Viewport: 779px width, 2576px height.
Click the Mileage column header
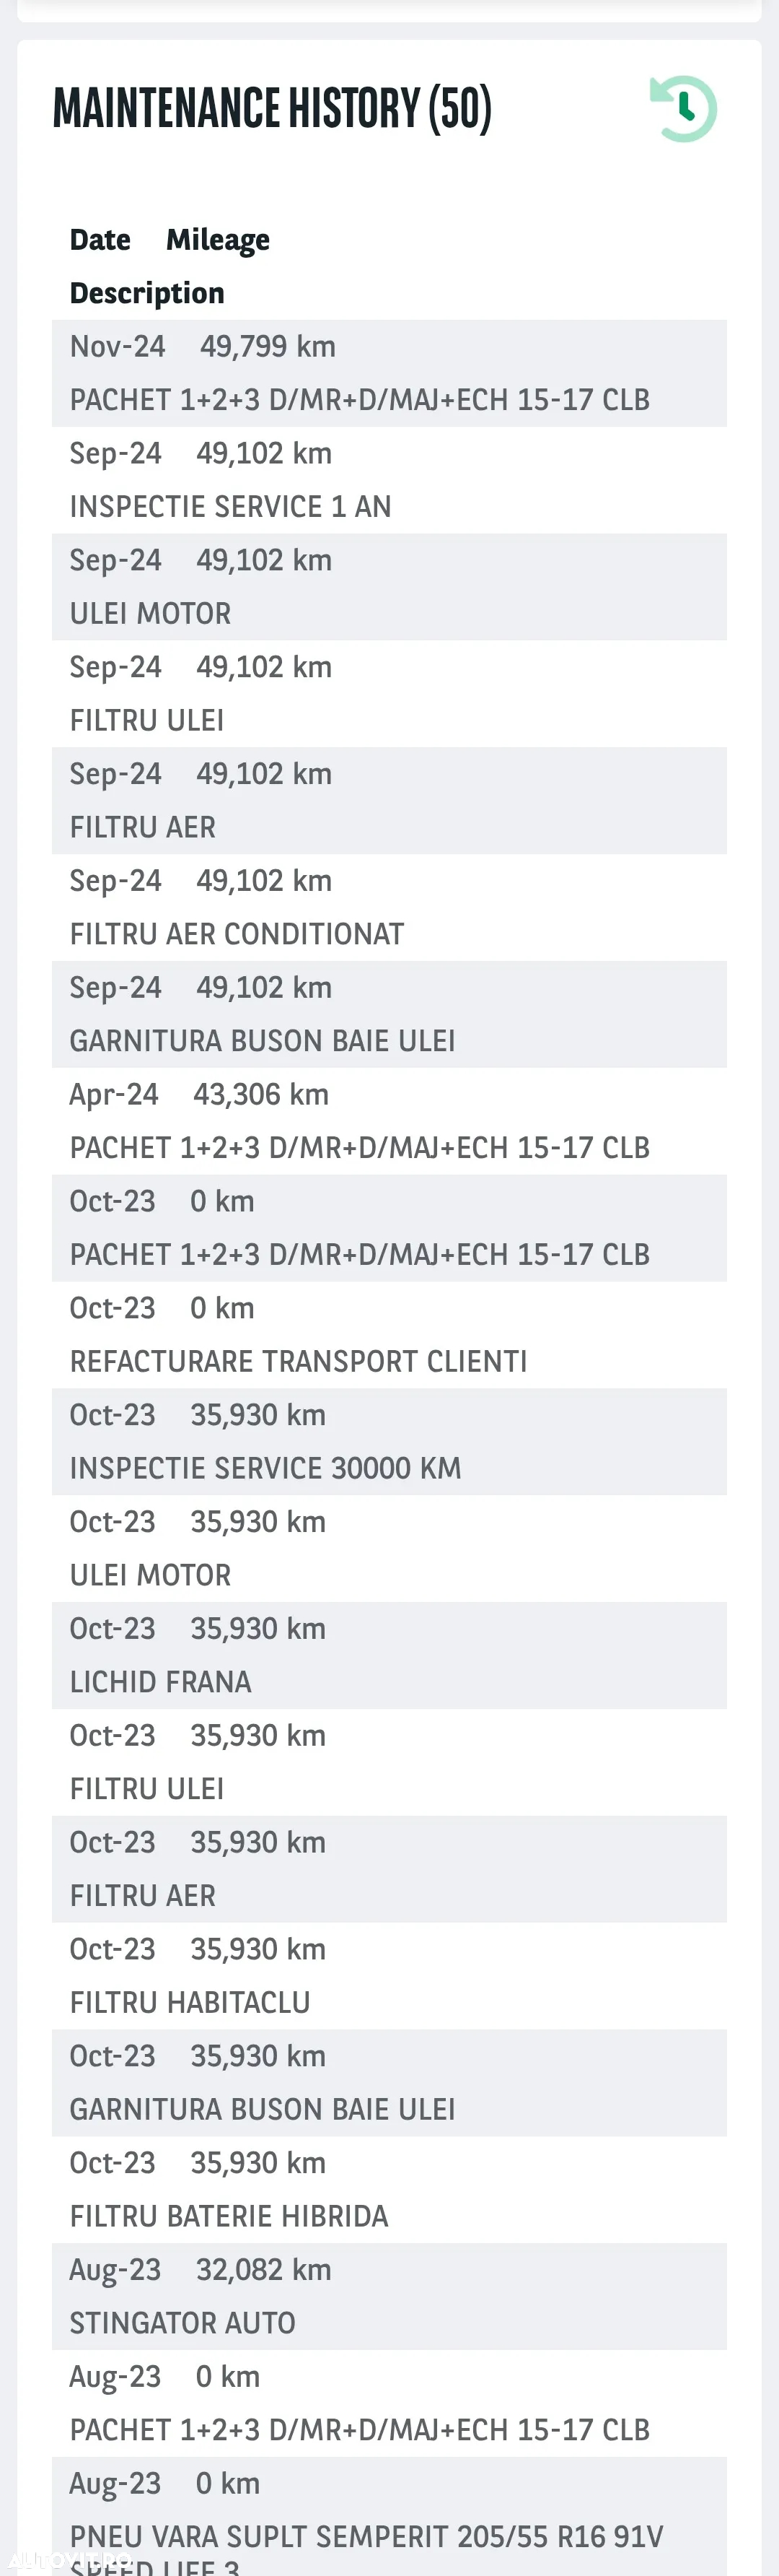(218, 240)
